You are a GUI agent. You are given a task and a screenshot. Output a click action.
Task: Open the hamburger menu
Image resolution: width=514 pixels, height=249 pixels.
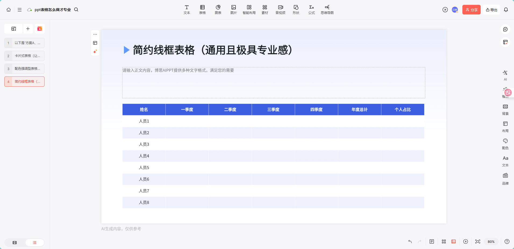[19, 9]
